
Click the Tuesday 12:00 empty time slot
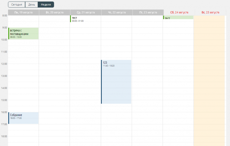pos(54,67)
